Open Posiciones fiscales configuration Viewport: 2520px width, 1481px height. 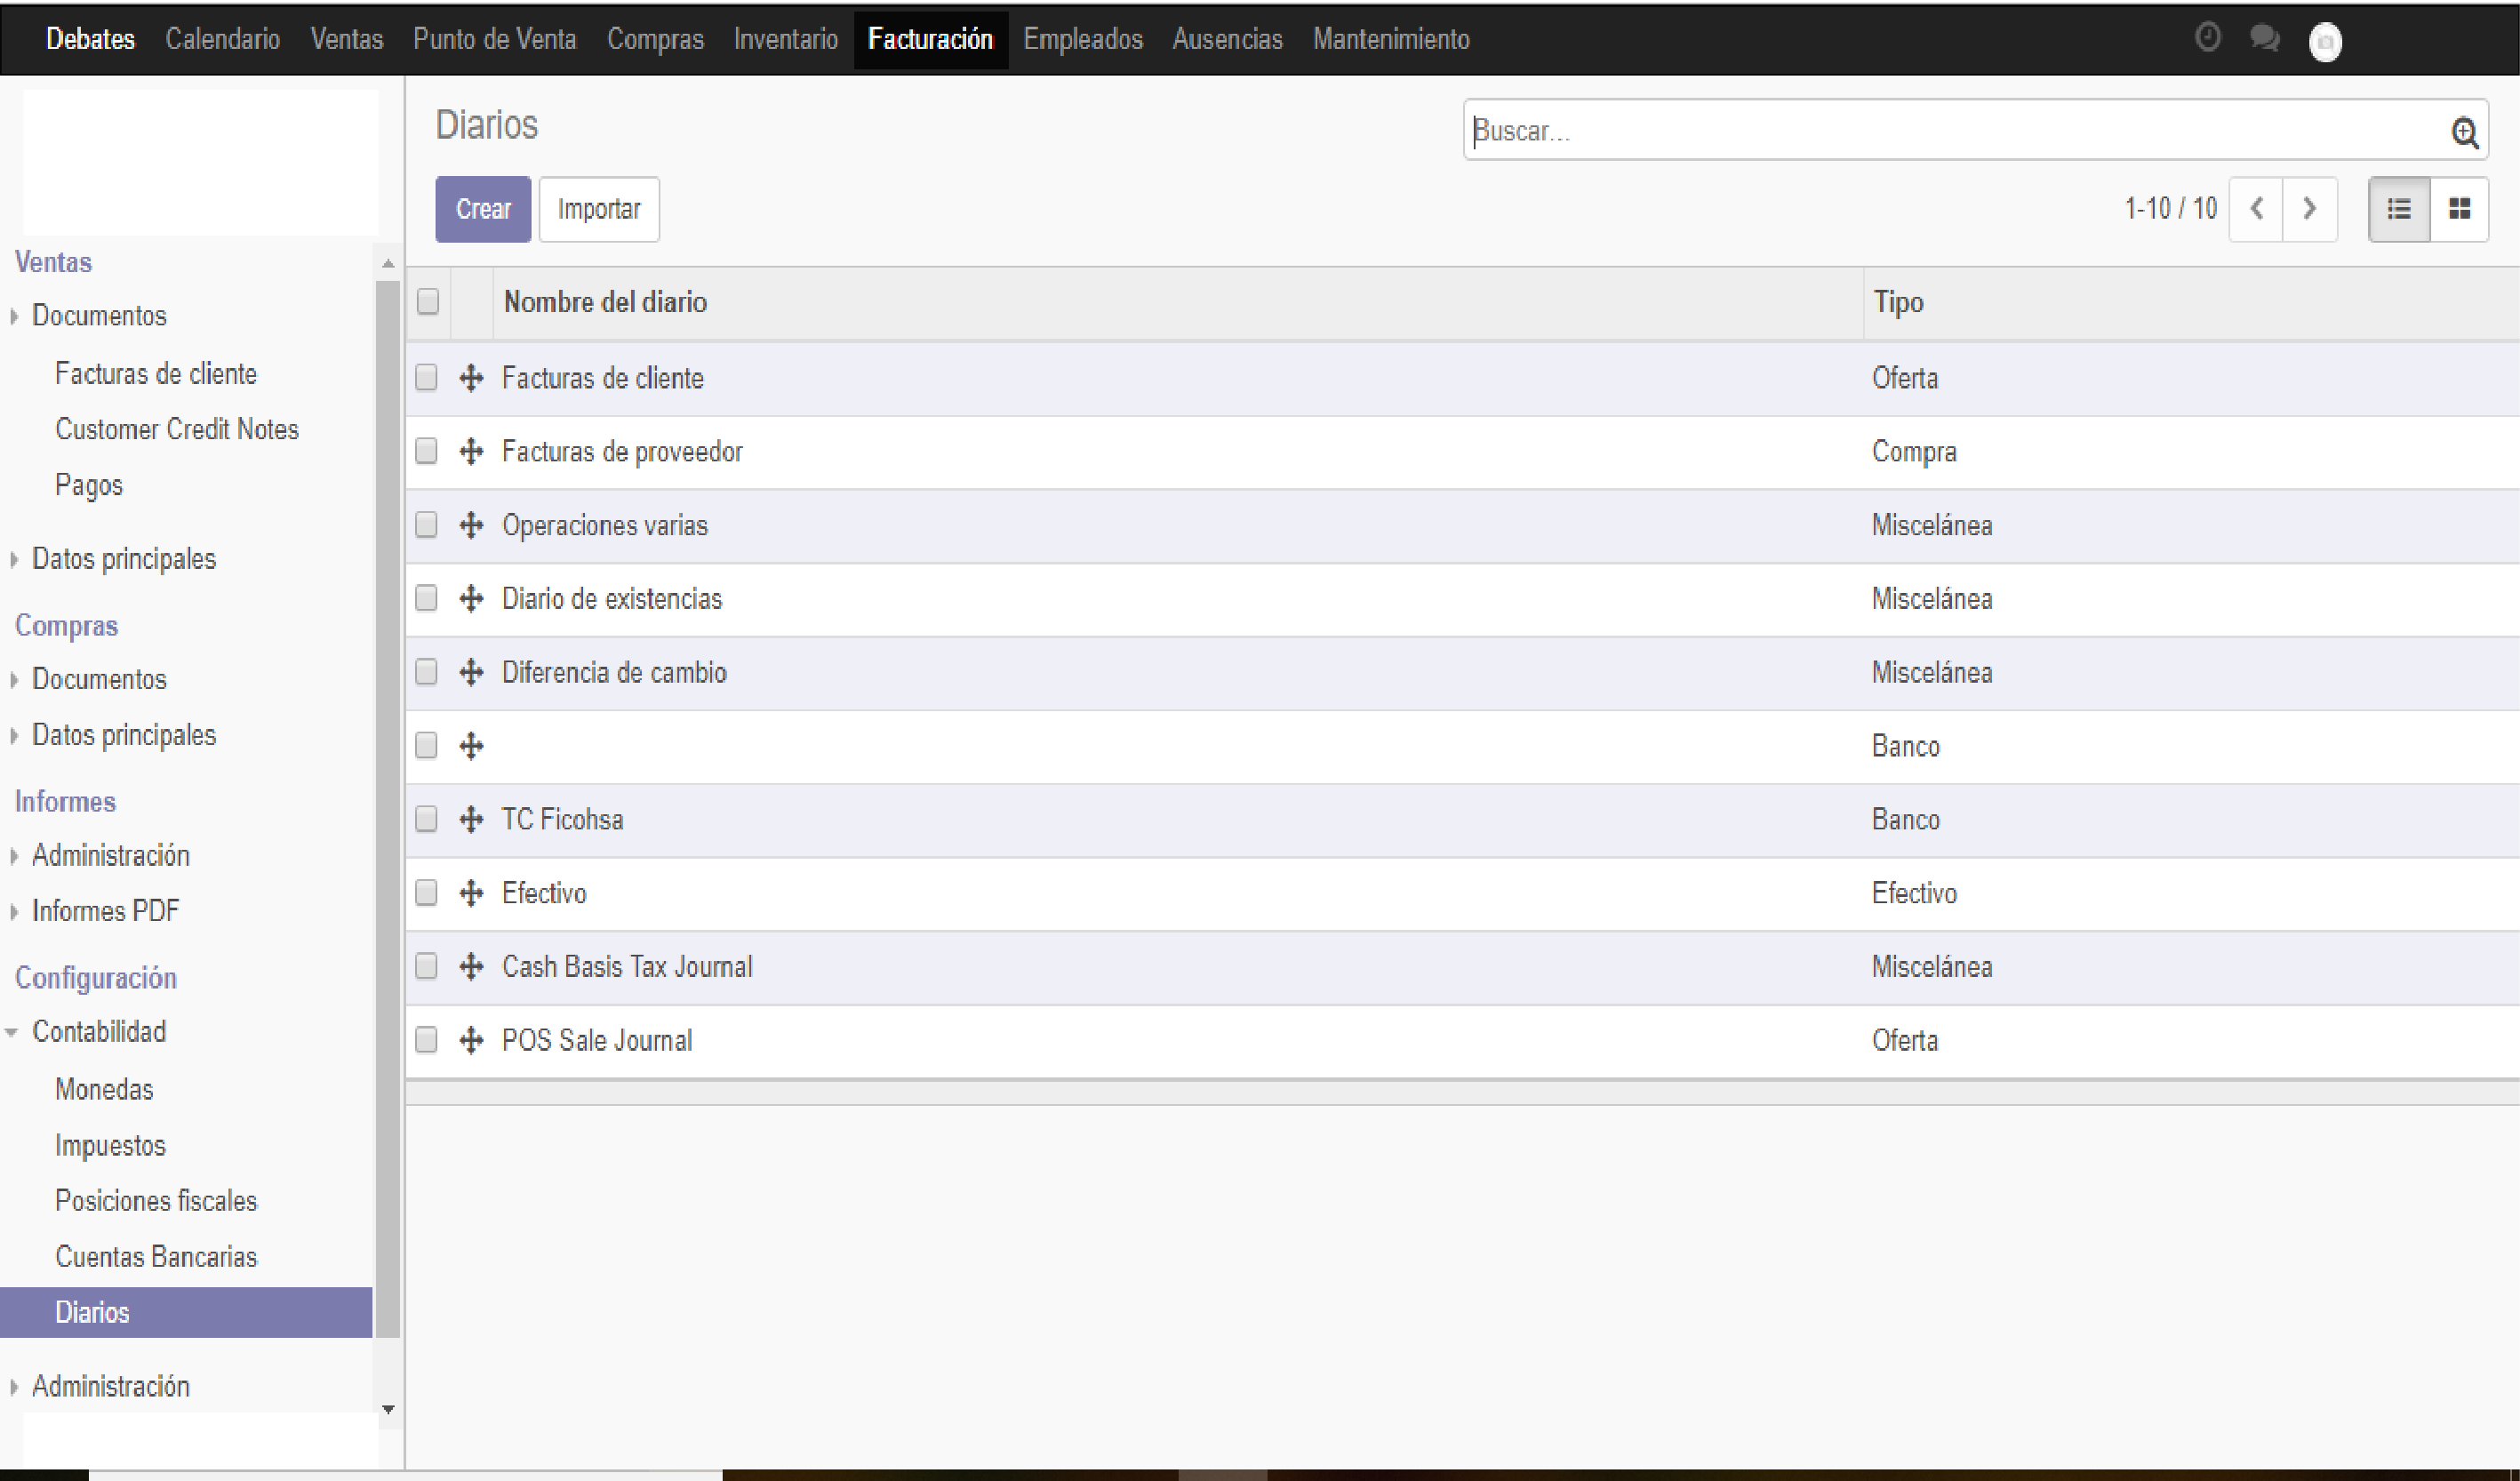point(156,1201)
